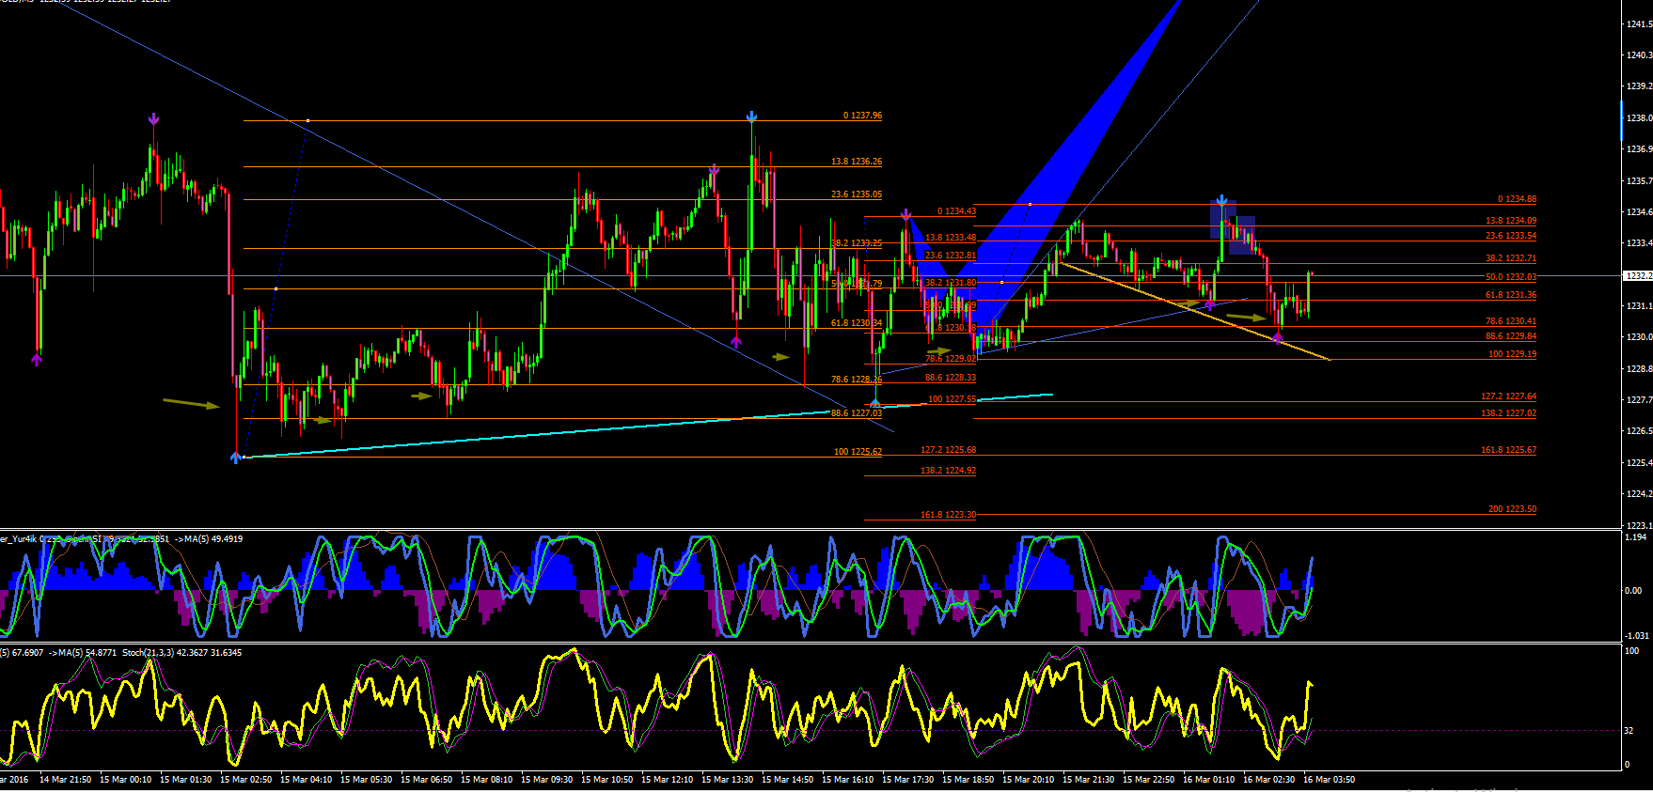This screenshot has width=1653, height=792.
Task: Click the '0 1237.96' Fibonacci label
Action: (862, 116)
